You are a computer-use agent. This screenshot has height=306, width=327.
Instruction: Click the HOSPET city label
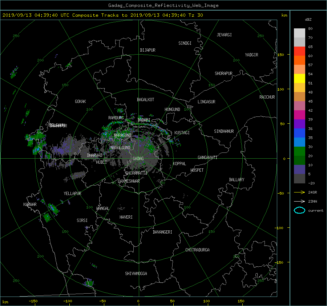pos(197,170)
